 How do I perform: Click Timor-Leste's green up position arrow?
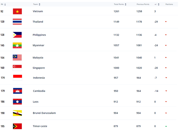click(166, 126)
